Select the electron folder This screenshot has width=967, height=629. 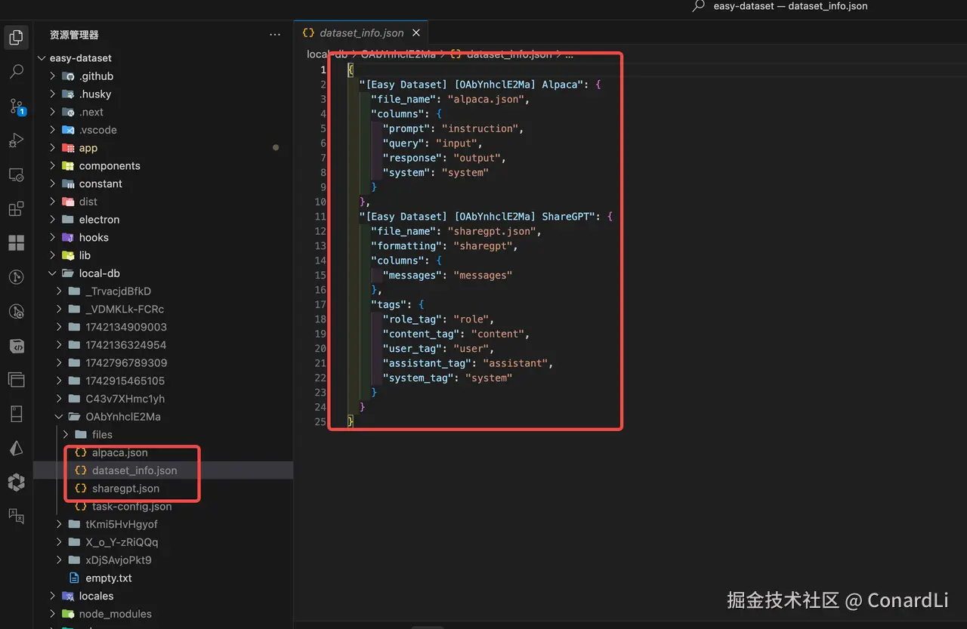point(99,220)
